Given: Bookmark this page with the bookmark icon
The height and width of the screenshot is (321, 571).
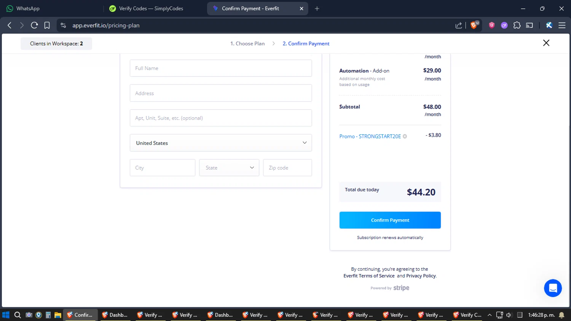Looking at the screenshot, I should click(47, 25).
